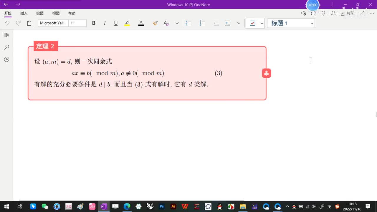
Task: Click the Microsoft YaH font name box
Action: [53, 23]
